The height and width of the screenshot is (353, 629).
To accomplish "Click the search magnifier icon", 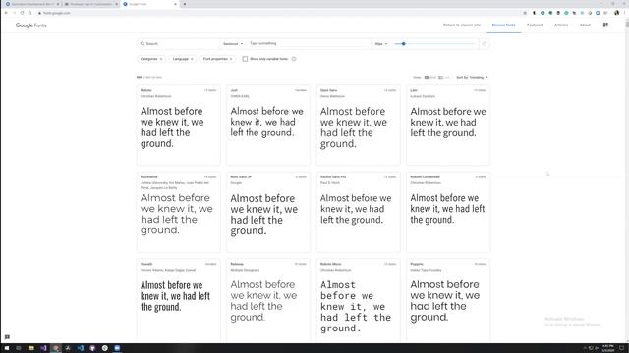I will pyautogui.click(x=142, y=43).
